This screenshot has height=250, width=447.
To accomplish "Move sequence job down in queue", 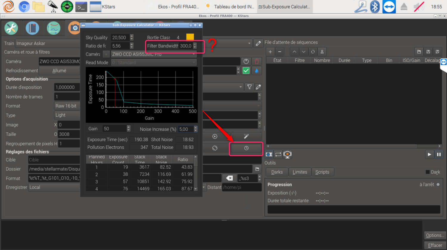I will click(x=304, y=52).
